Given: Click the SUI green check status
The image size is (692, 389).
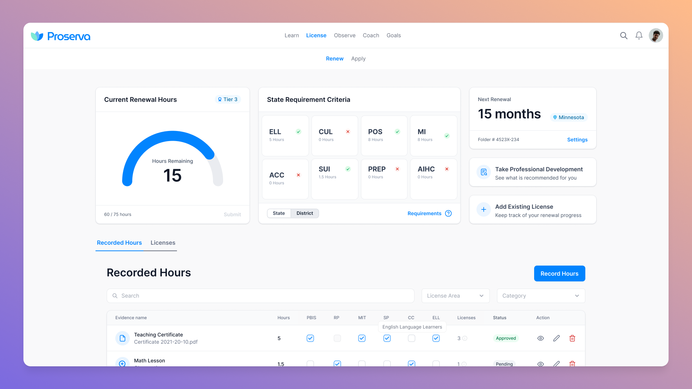Looking at the screenshot, I should 348,169.
